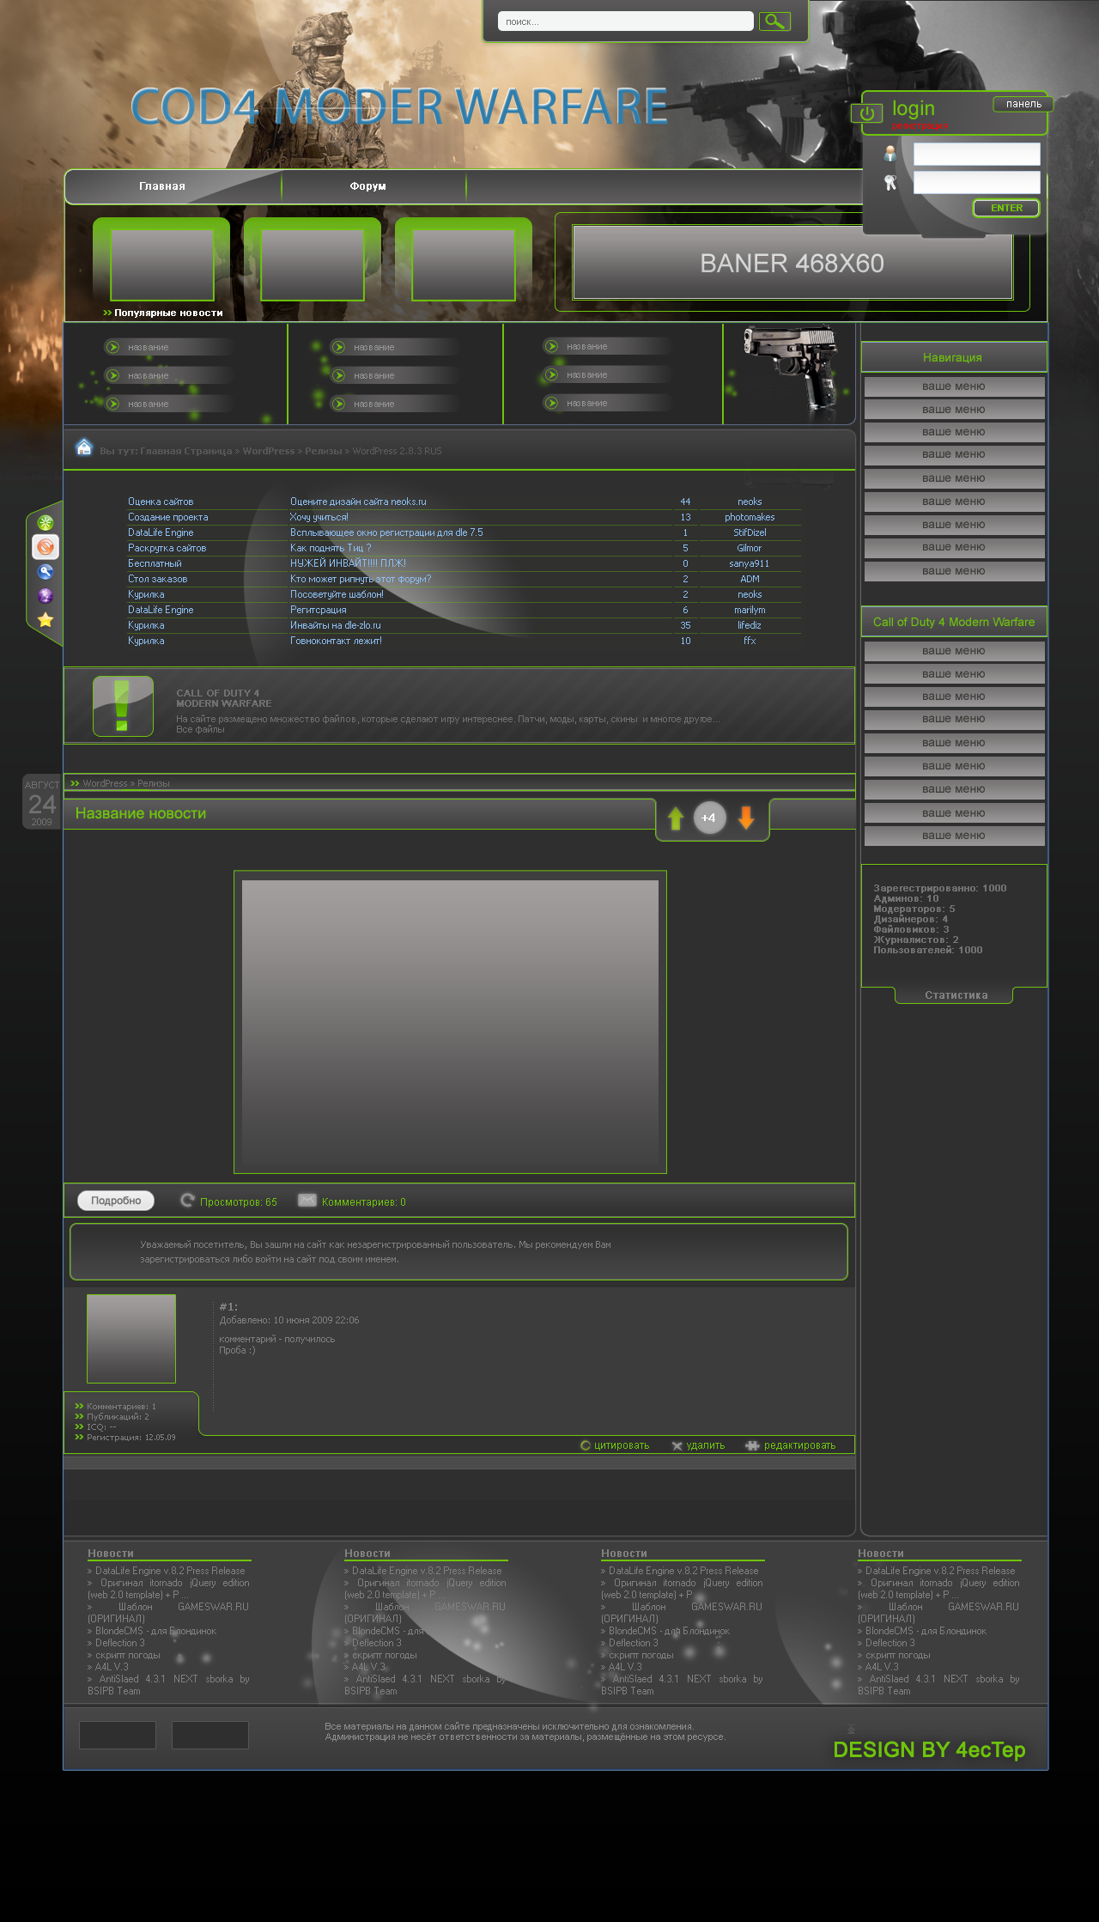The height and width of the screenshot is (1922, 1099).
Task: Click the yellow star icon in side panel
Action: tap(46, 620)
